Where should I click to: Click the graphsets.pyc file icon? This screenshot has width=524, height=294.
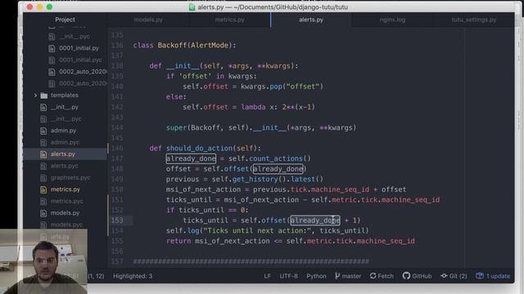(43, 178)
